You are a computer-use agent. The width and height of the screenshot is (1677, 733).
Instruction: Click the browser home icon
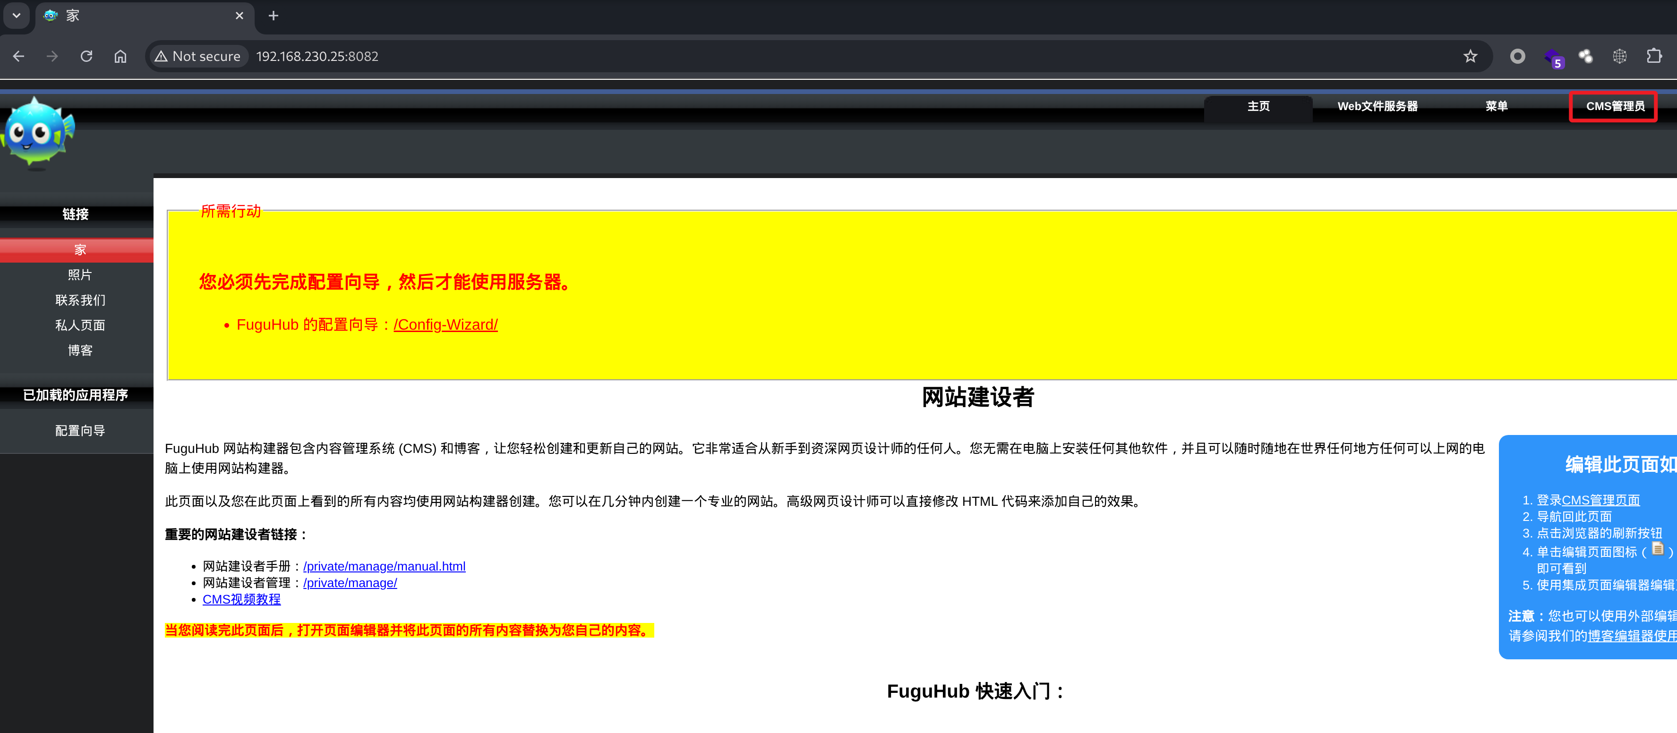(x=120, y=57)
